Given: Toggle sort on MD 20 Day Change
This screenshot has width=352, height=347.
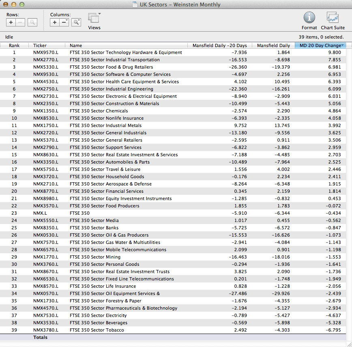Looking at the screenshot, I should tap(320, 45).
